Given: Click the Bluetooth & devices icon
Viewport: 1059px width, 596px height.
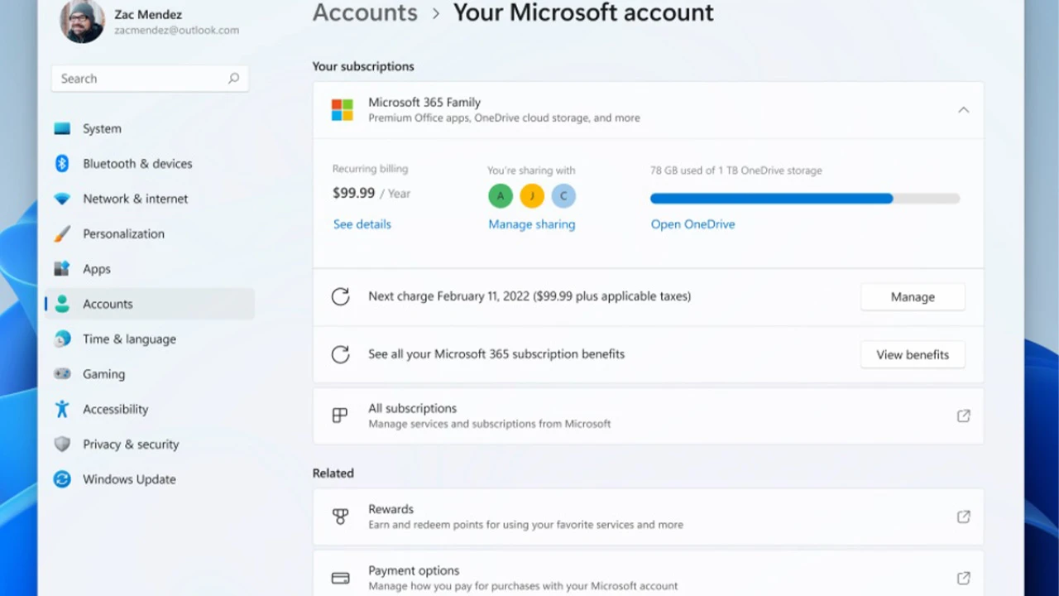Looking at the screenshot, I should [x=62, y=163].
